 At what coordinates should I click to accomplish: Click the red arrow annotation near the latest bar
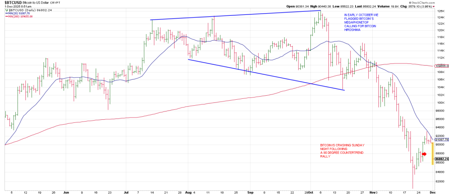point(424,154)
